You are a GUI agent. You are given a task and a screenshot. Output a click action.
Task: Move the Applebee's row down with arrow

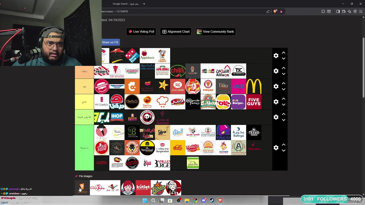coord(283,59)
